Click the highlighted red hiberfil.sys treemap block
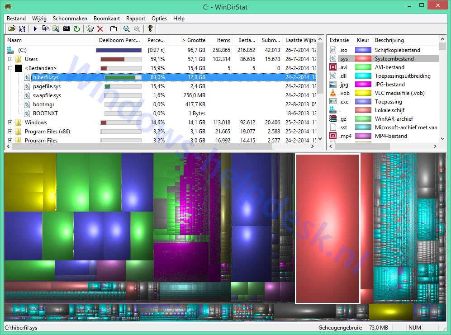The width and height of the screenshot is (451, 335). tap(328, 229)
